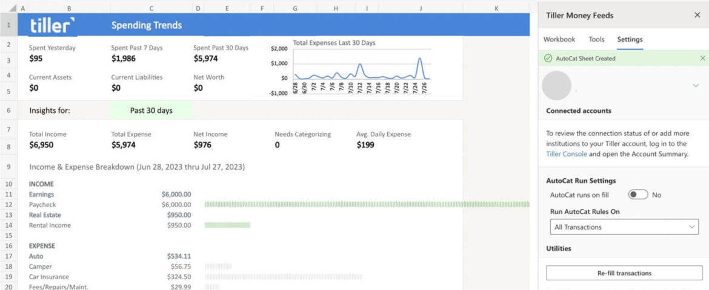Open the Tools tab
Screen dimensions: 709x290
(x=596, y=39)
